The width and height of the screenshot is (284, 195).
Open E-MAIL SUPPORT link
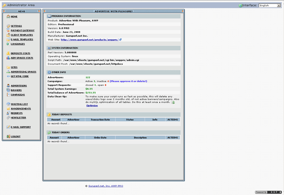point(21,127)
